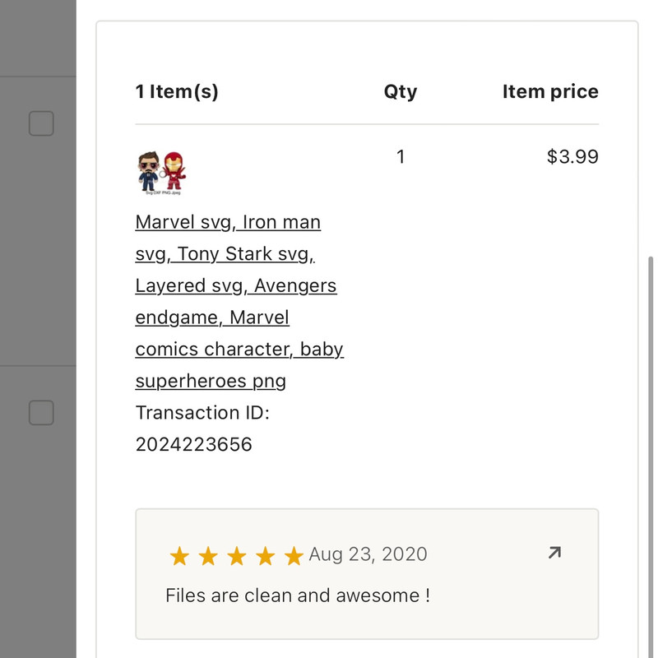Click the order panel vertical scrollbar
658x658 pixels.
652,411
